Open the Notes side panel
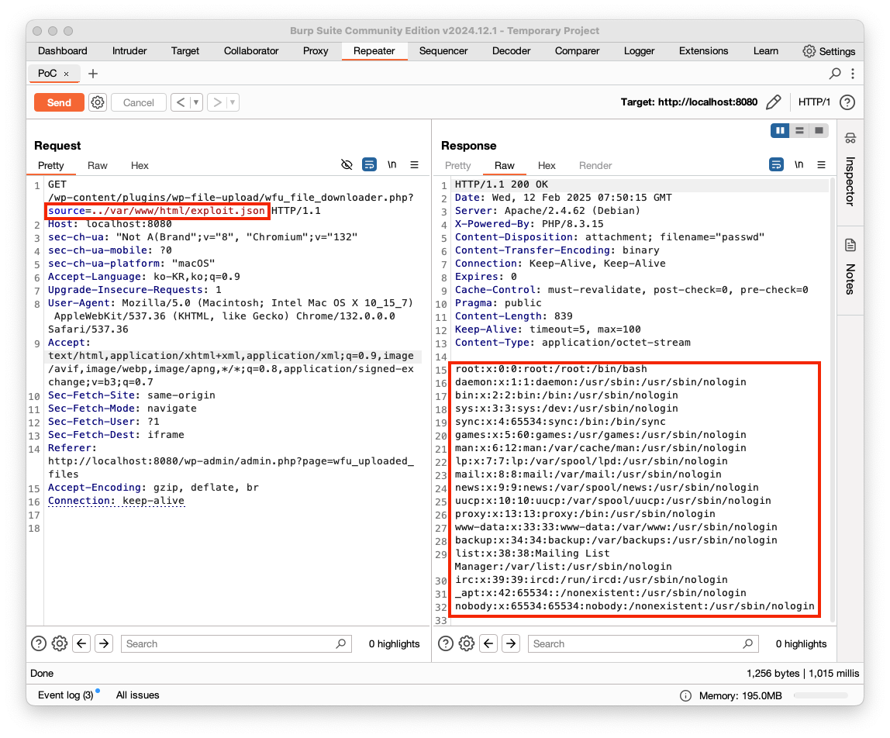Screen dimensions: 890x738 tap(850, 267)
